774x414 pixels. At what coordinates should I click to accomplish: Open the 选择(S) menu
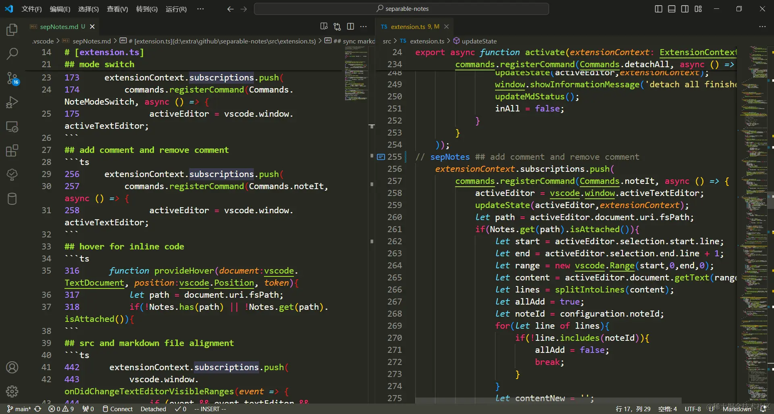point(88,9)
